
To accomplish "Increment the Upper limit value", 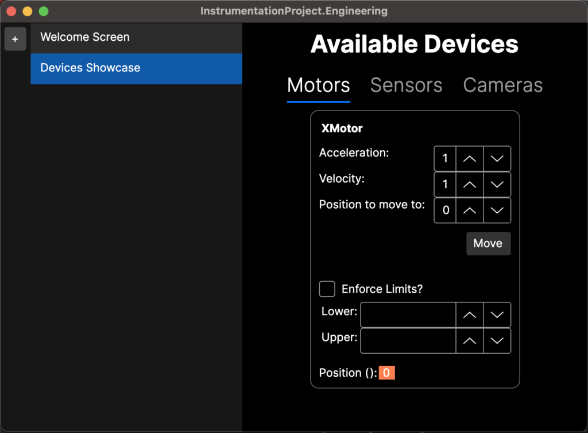I will 469,340.
